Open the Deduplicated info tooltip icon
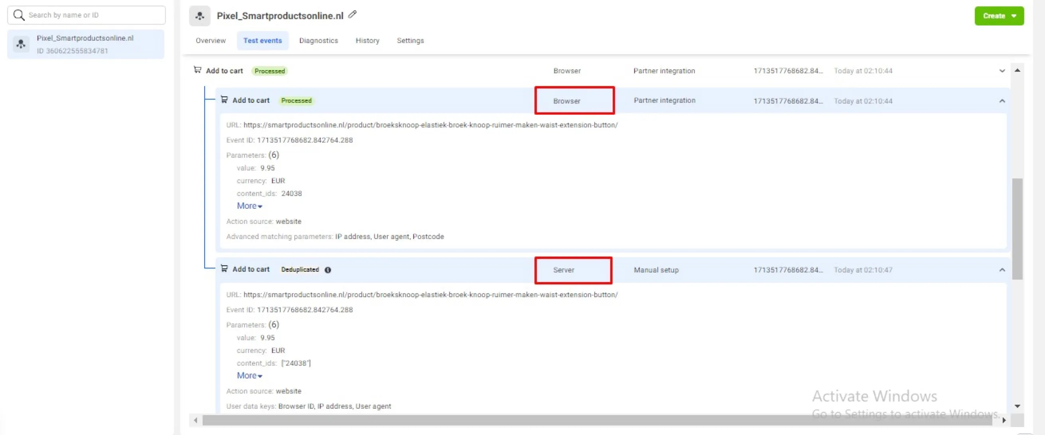 point(328,270)
